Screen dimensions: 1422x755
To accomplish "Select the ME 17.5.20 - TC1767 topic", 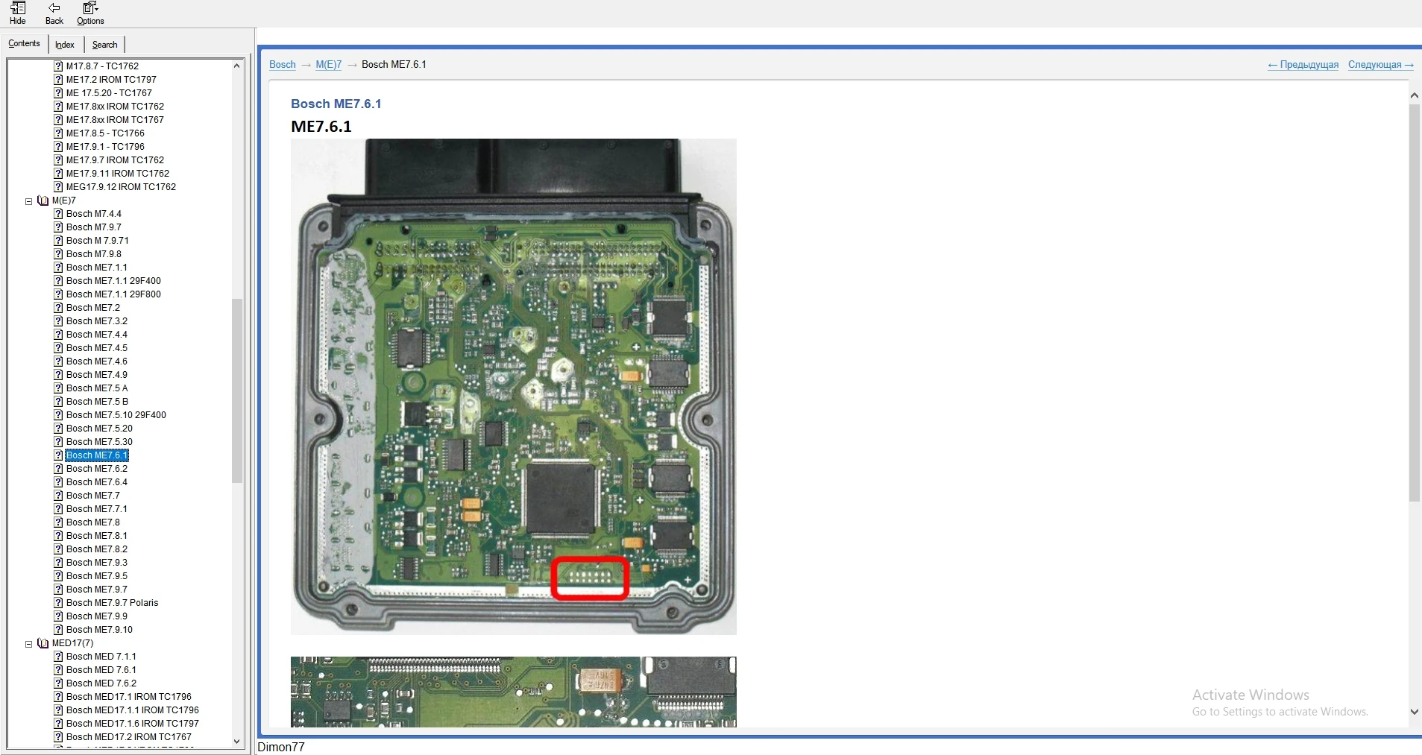I will (109, 93).
